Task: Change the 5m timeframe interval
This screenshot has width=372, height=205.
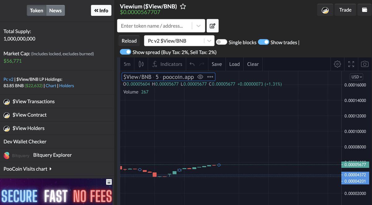Action: pyautogui.click(x=127, y=64)
